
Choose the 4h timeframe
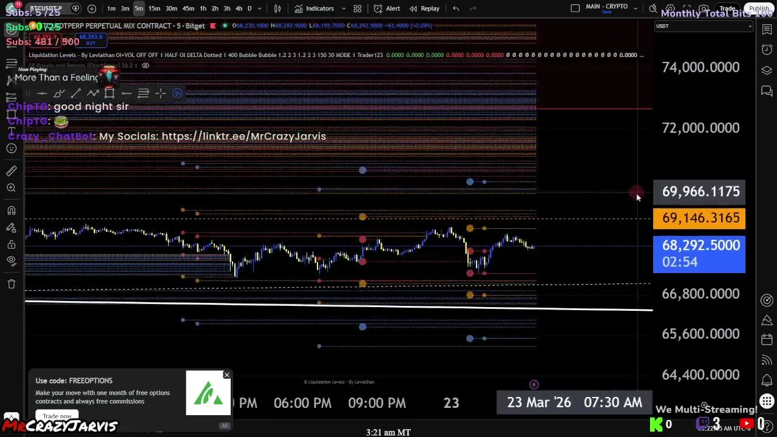239,8
